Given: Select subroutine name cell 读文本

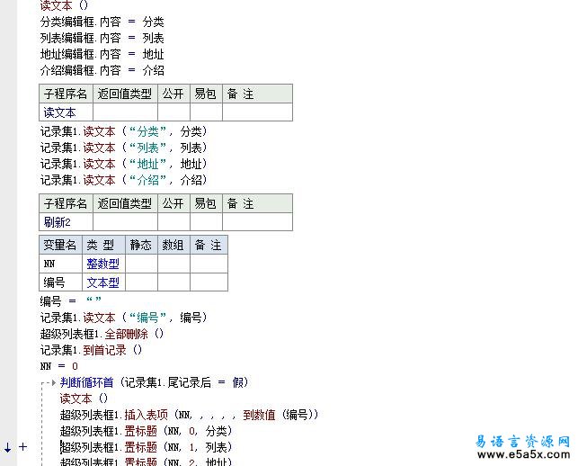Looking at the screenshot, I should pos(66,112).
